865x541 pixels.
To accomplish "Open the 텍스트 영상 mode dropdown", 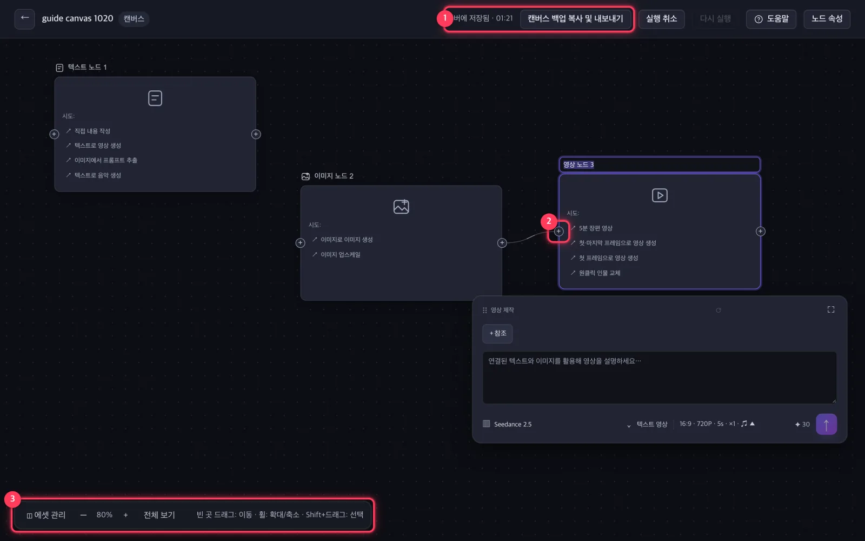I will point(652,424).
